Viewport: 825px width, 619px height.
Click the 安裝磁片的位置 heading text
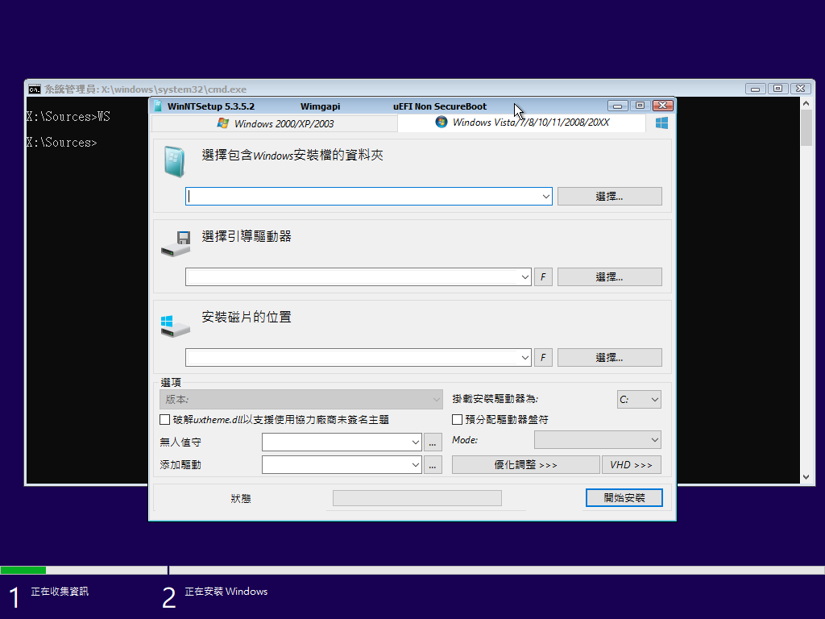[247, 317]
